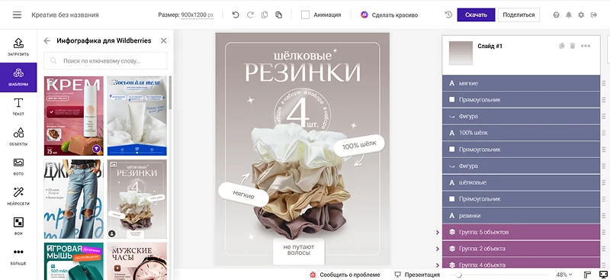Click the Copy icon in top toolbar

pyautogui.click(x=265, y=14)
